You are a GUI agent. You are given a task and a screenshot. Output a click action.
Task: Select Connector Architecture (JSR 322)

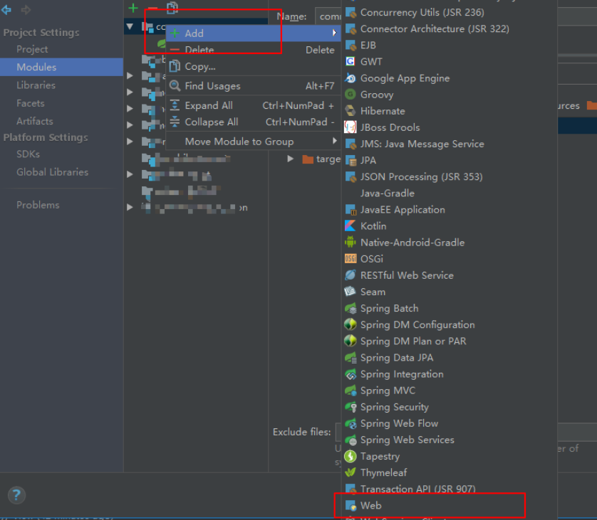(450, 28)
